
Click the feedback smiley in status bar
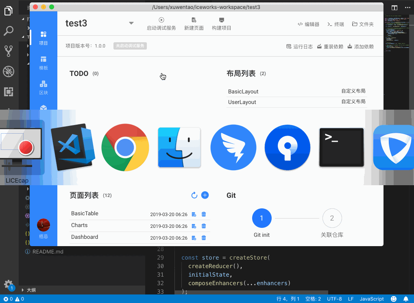394,299
